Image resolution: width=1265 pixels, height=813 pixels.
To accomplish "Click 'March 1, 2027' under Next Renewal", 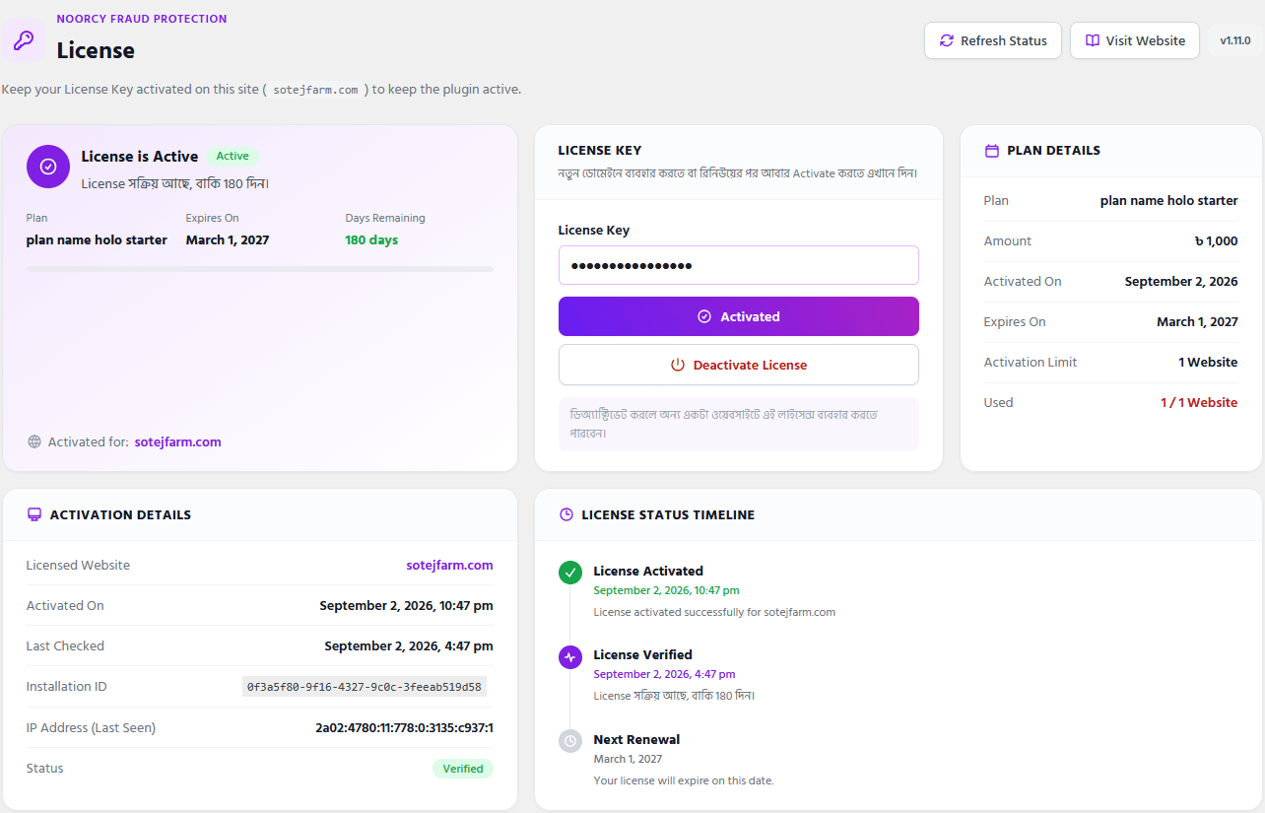I will click(628, 759).
